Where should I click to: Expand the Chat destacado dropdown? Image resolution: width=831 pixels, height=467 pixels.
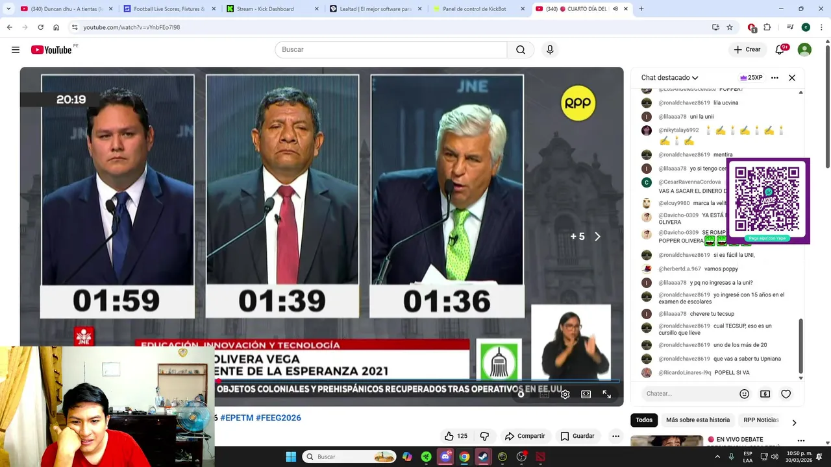[x=669, y=78]
